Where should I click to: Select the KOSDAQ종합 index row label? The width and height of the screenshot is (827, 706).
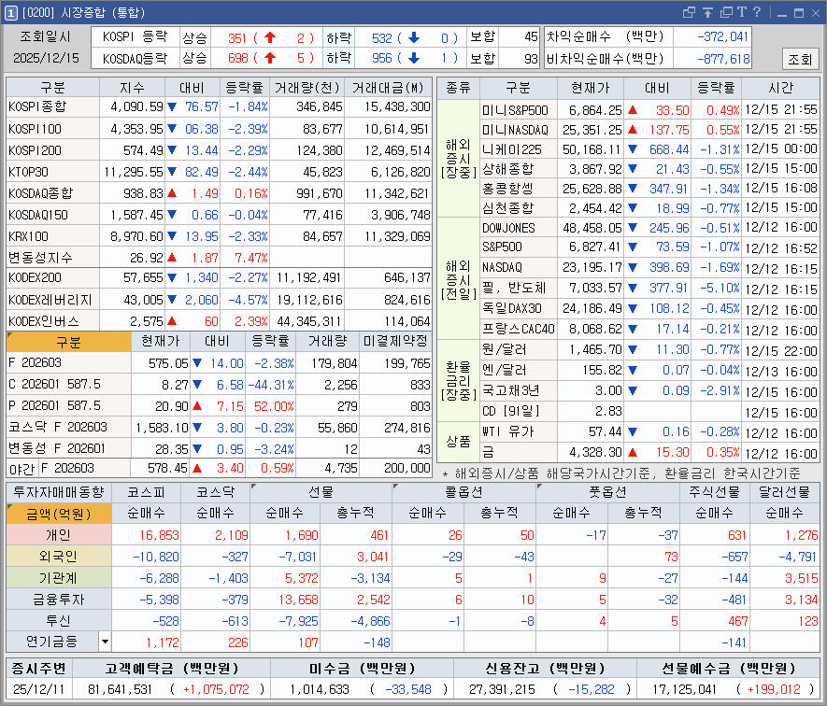coord(52,193)
